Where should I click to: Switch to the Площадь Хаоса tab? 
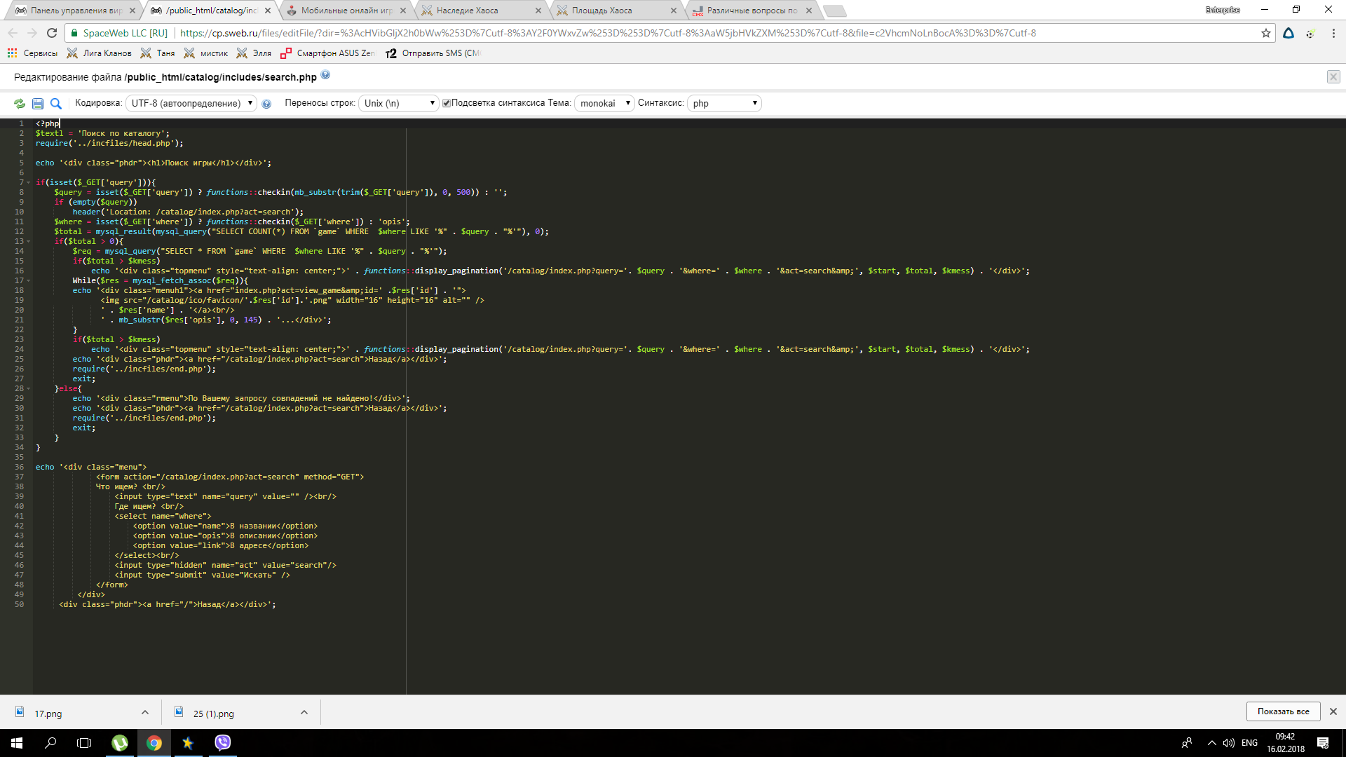pos(601,11)
